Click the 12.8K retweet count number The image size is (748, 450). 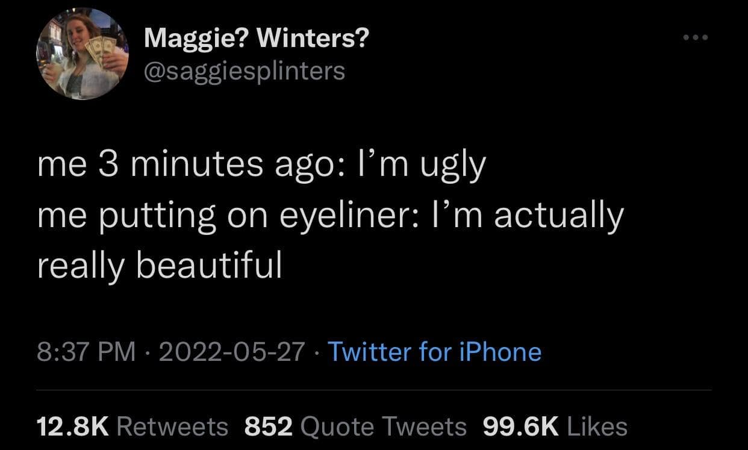coord(72,427)
